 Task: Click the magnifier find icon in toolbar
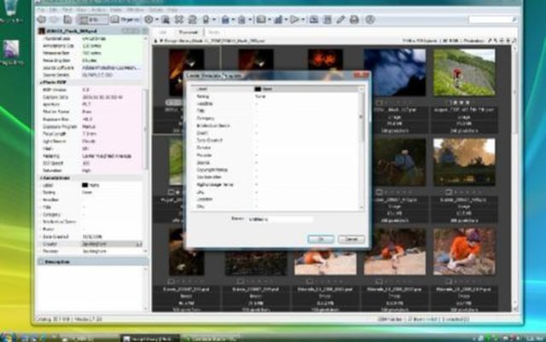(166, 20)
